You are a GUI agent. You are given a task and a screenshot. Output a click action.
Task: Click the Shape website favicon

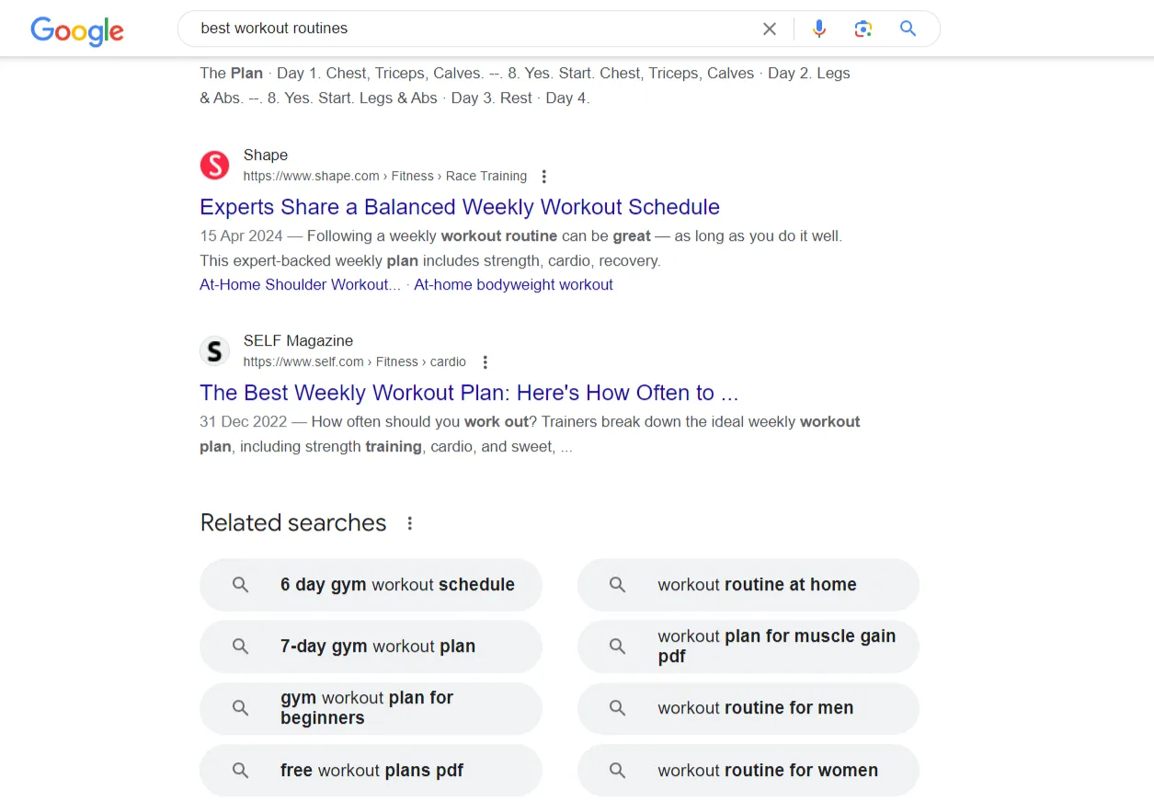214,166
